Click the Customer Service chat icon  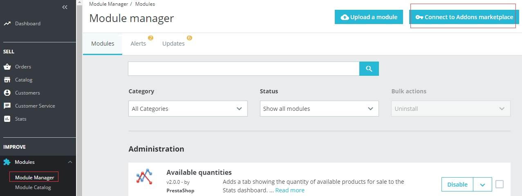pyautogui.click(x=7, y=106)
